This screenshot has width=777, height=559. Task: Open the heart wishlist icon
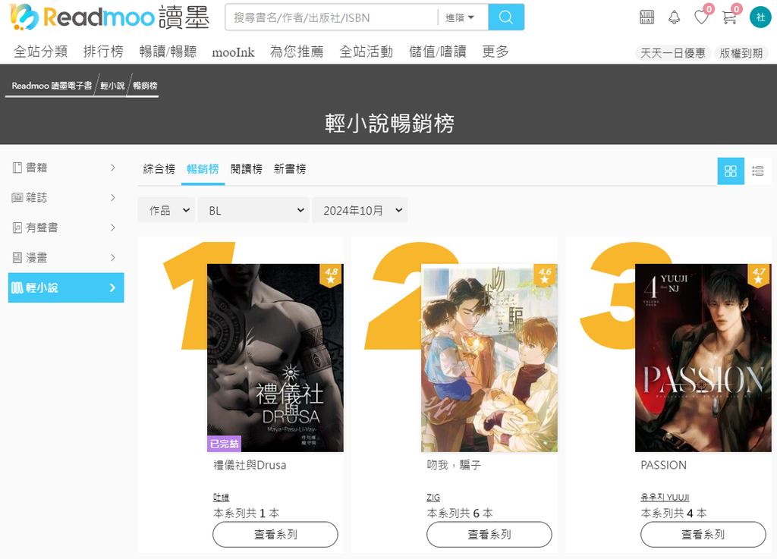701,17
